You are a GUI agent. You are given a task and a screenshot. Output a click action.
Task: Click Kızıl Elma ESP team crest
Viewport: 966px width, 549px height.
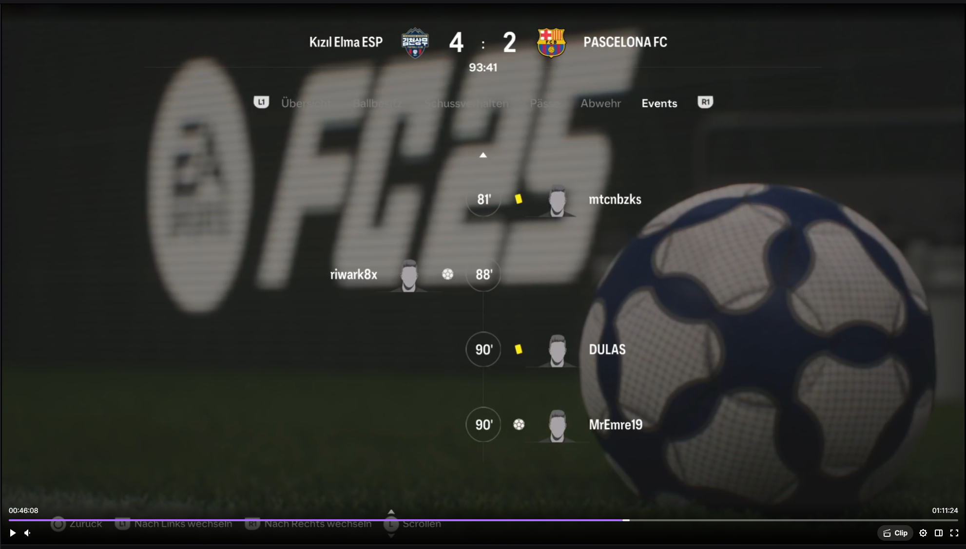pyautogui.click(x=415, y=43)
